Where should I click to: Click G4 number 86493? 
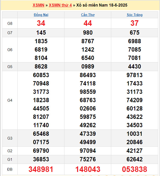88,75
